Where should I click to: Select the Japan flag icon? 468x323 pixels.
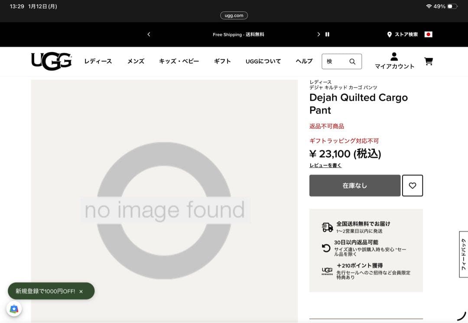(x=429, y=34)
